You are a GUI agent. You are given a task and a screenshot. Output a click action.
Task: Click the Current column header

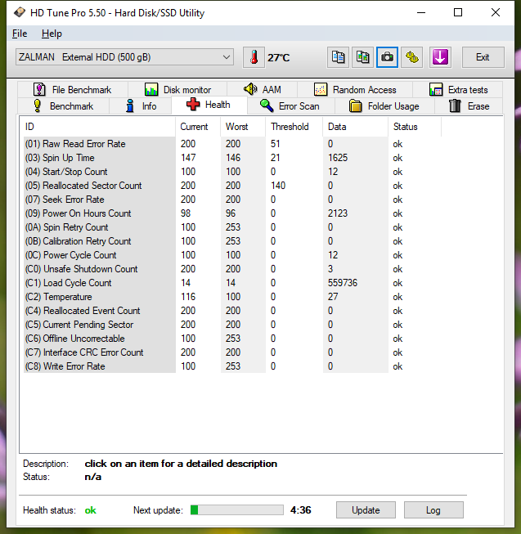point(198,127)
